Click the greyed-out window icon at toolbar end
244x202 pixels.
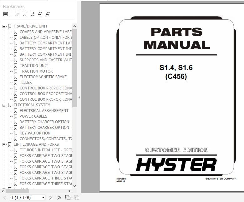click(x=77, y=198)
